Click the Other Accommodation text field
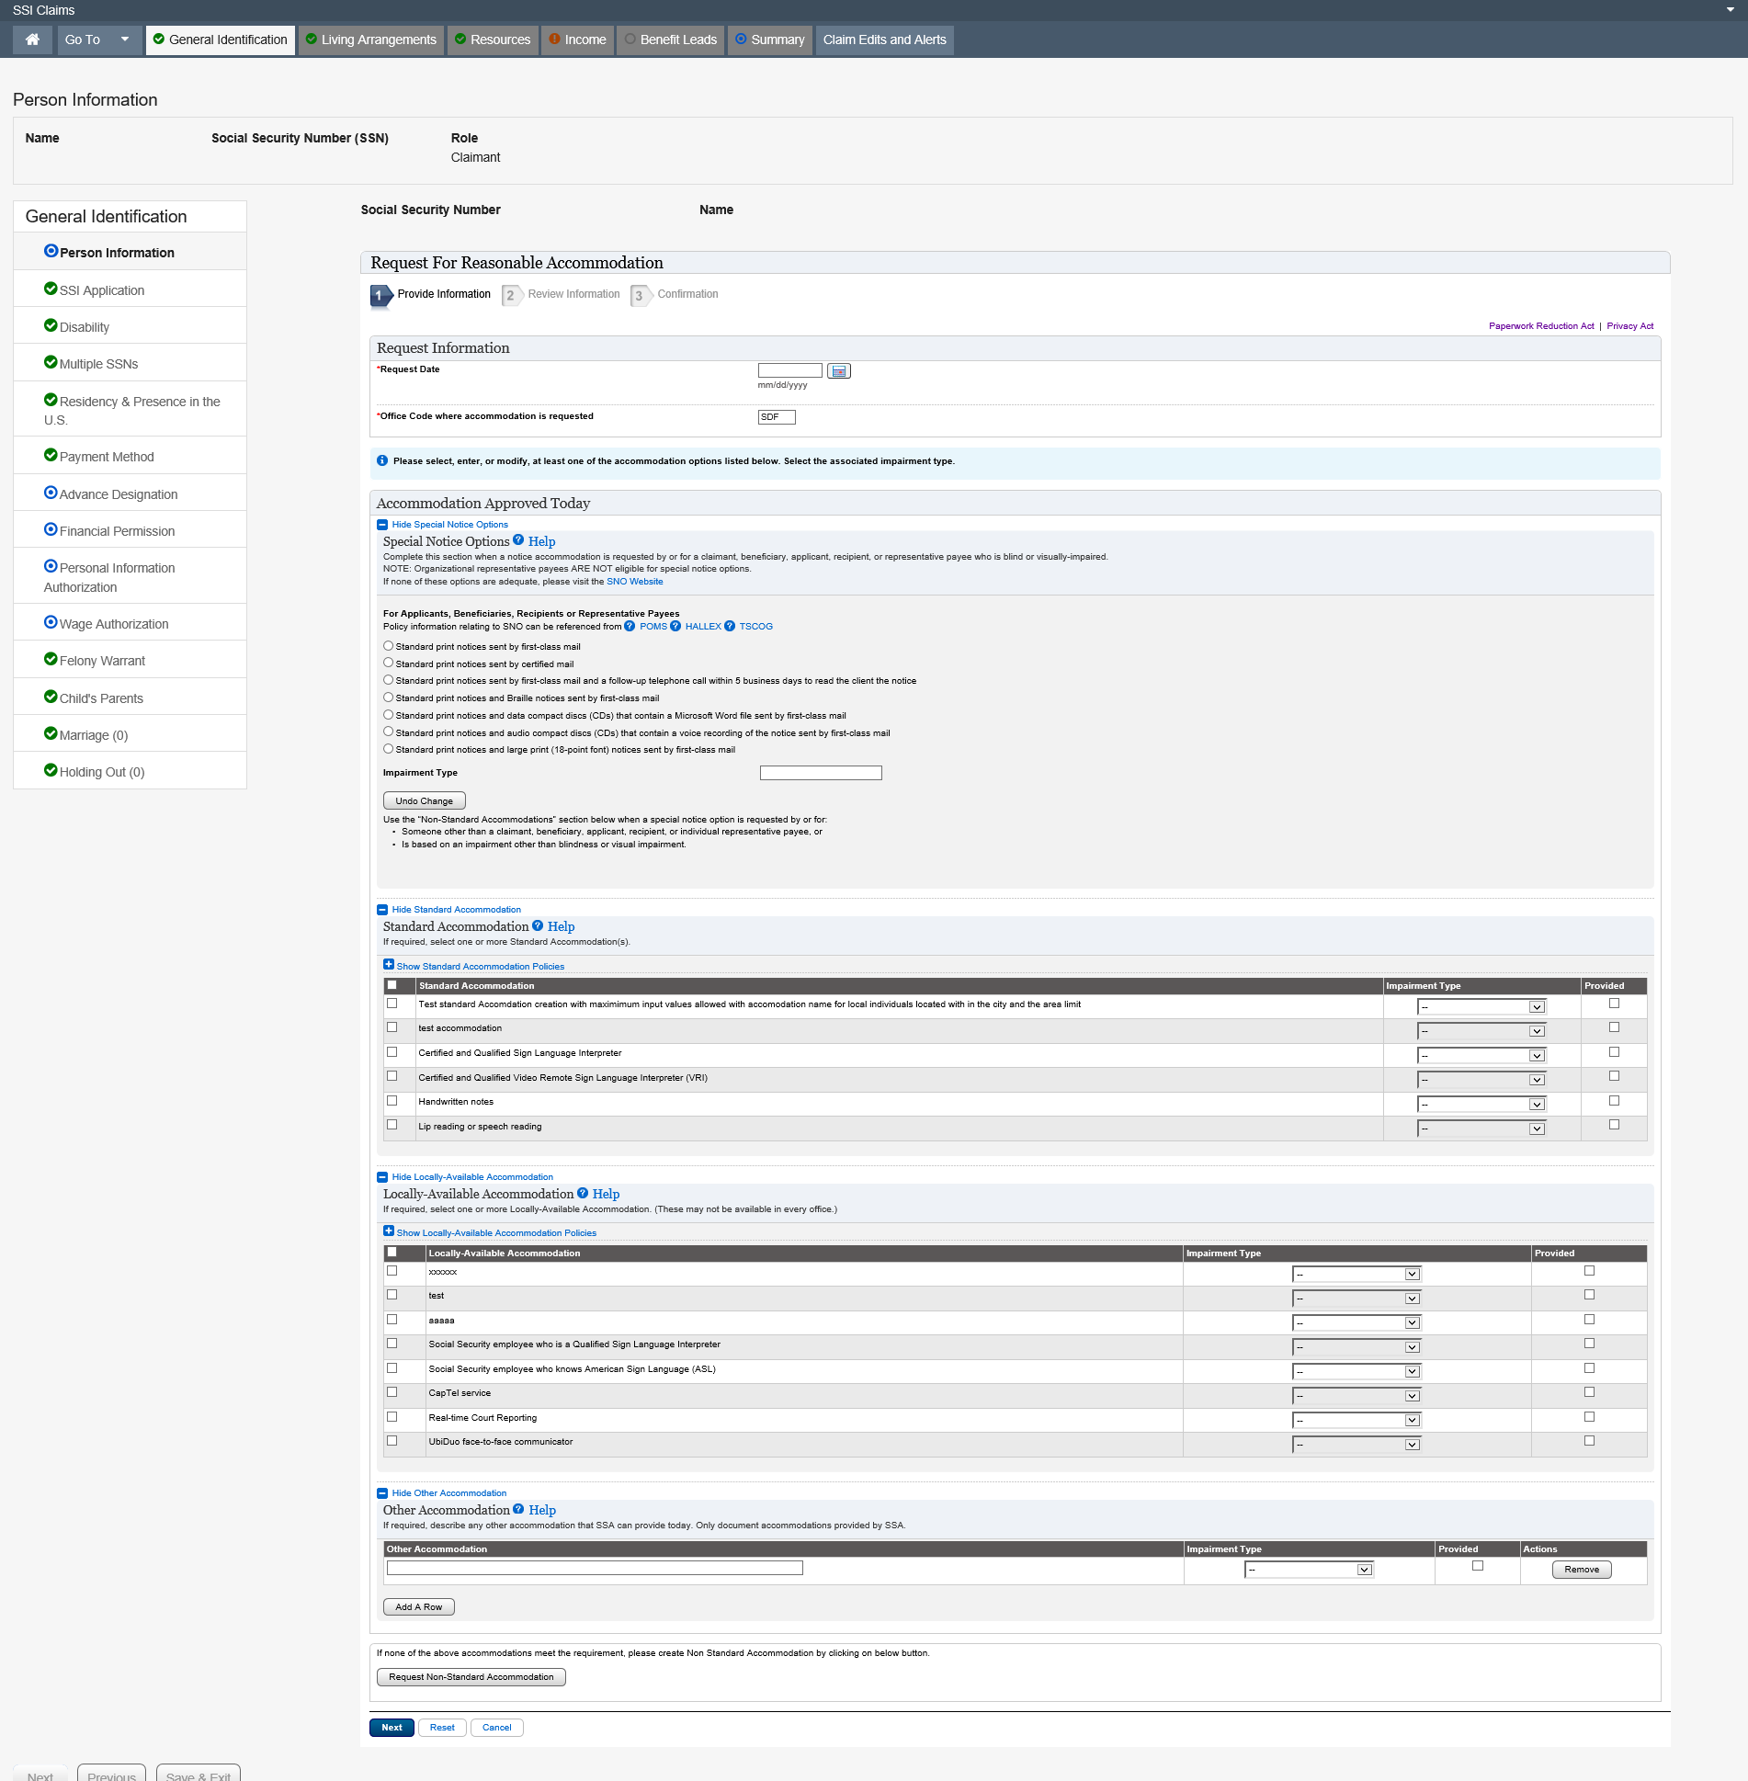Image resolution: width=1748 pixels, height=1781 pixels. (x=595, y=1568)
